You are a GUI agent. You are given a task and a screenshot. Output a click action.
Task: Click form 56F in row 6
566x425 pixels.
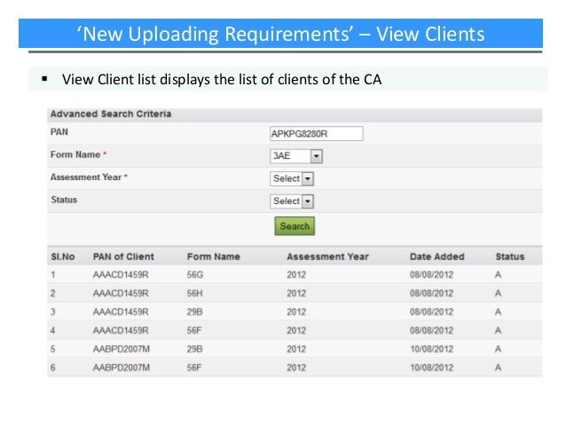(194, 367)
